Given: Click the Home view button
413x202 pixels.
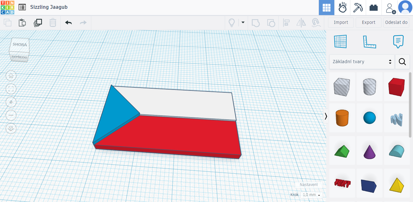Looking at the screenshot, I should point(11,76).
